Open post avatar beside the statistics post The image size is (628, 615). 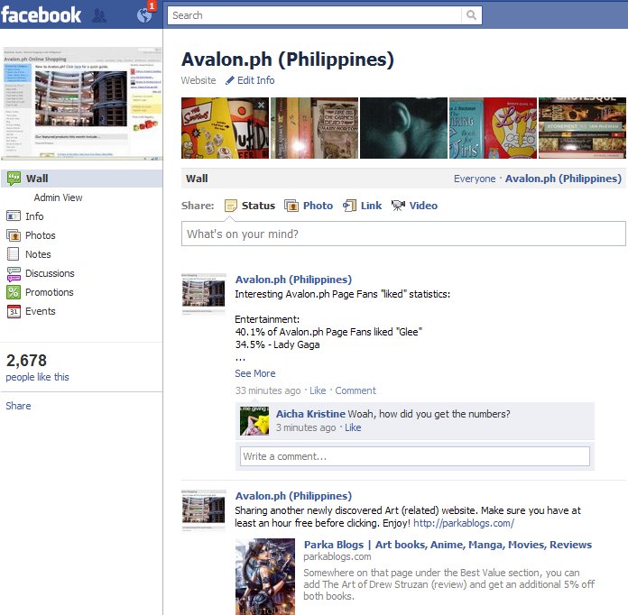click(203, 295)
